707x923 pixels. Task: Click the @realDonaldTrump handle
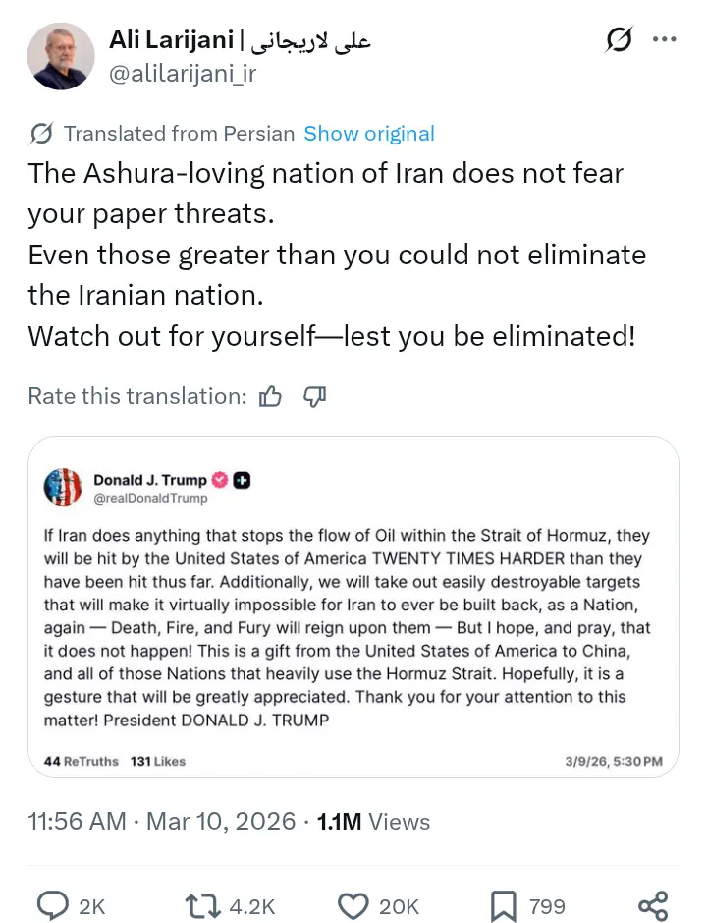pyautogui.click(x=150, y=499)
